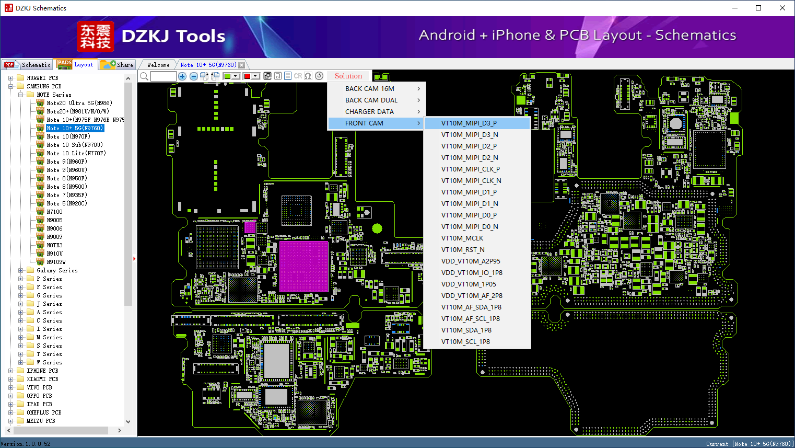Click the red color swatch in toolbar
The height and width of the screenshot is (448, 795).
tap(247, 76)
